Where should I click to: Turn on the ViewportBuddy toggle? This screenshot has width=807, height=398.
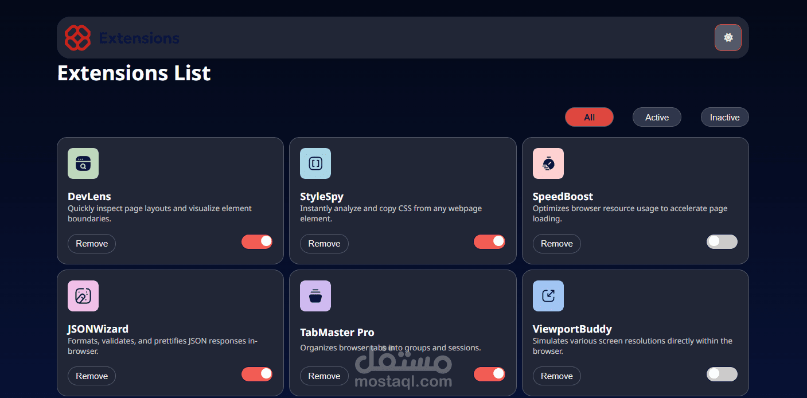722,374
